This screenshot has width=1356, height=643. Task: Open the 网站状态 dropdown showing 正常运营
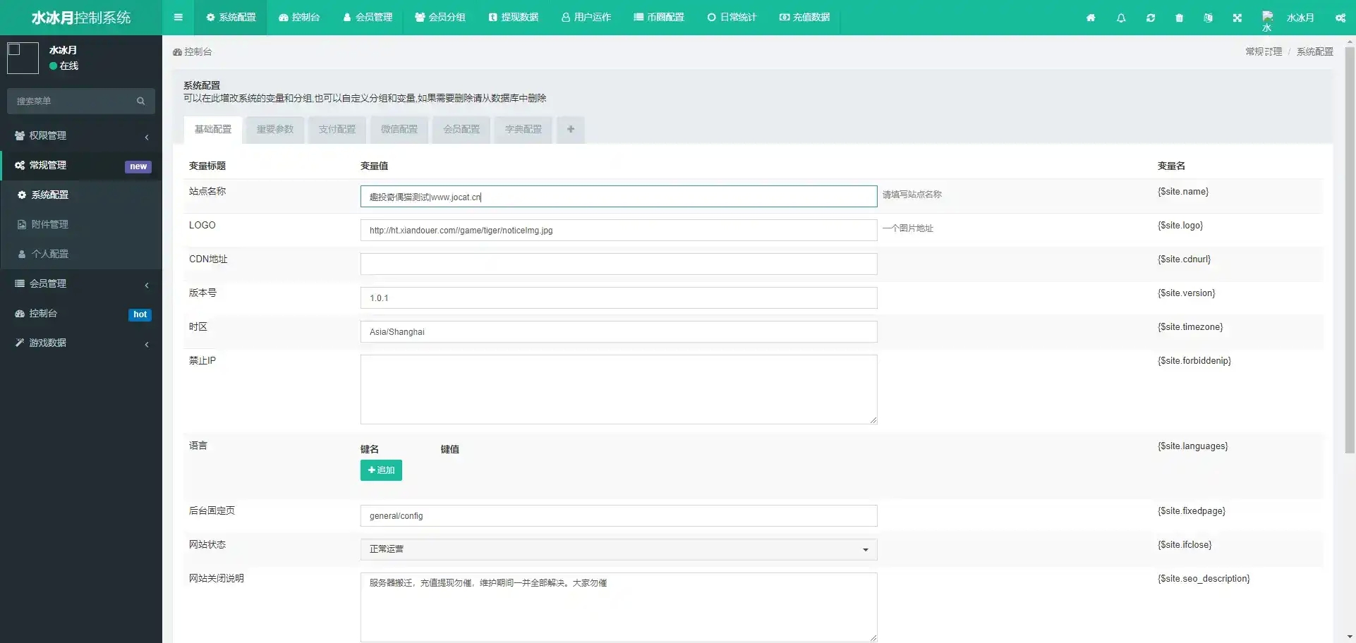tap(618, 549)
